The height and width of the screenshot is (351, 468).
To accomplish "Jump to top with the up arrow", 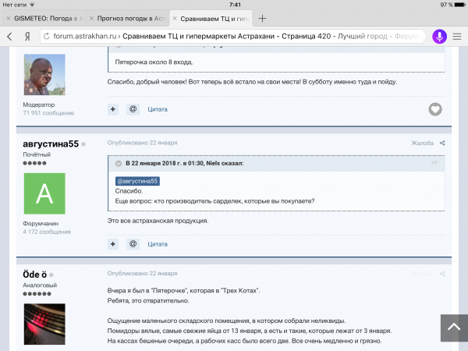I will point(454,328).
